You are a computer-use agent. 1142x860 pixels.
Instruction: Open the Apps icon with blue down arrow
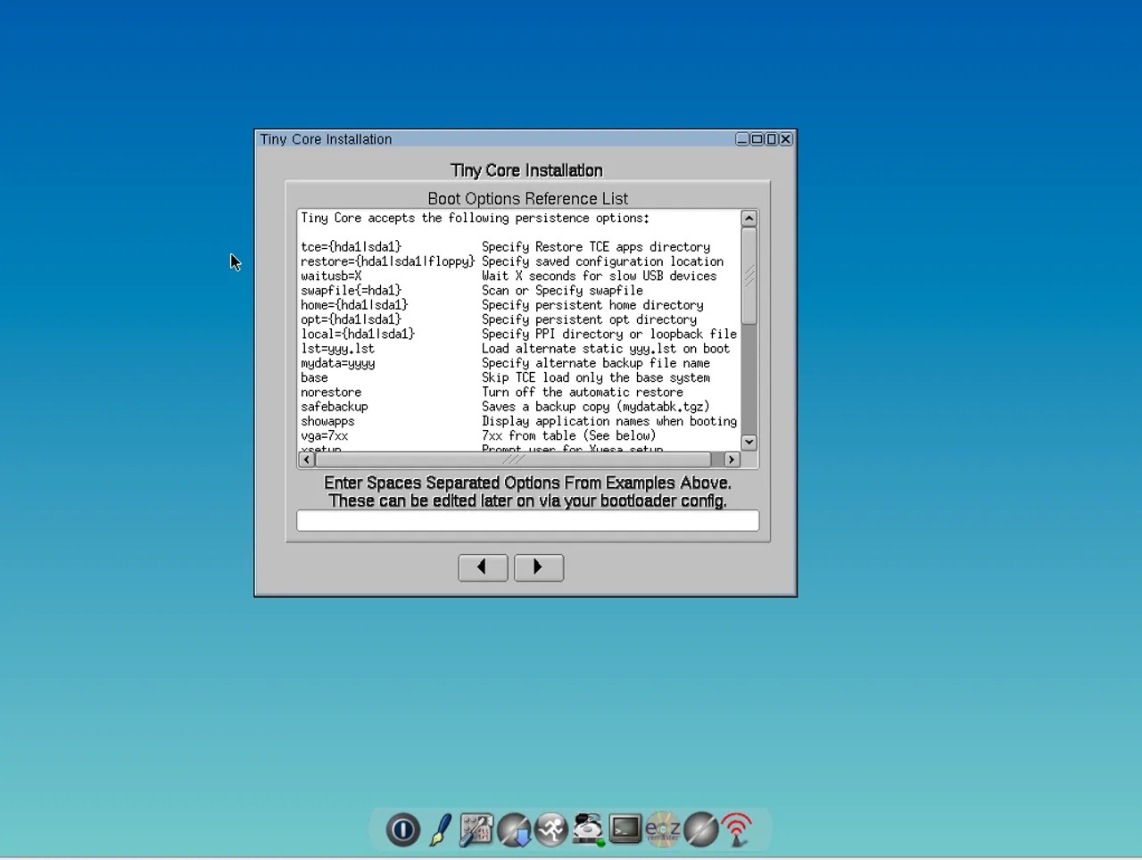[515, 830]
